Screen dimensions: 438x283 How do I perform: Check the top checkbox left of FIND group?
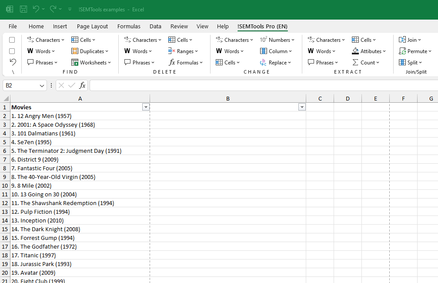tap(12, 40)
